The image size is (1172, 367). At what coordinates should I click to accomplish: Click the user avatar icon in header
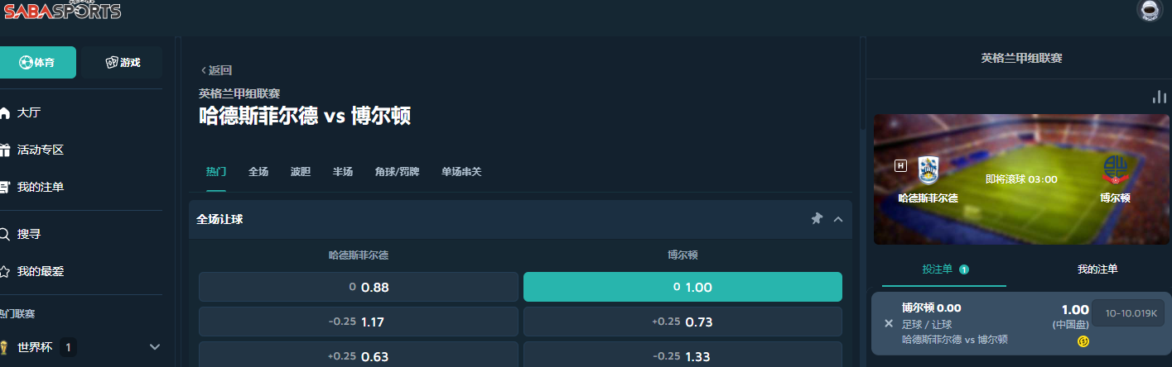point(1150,10)
